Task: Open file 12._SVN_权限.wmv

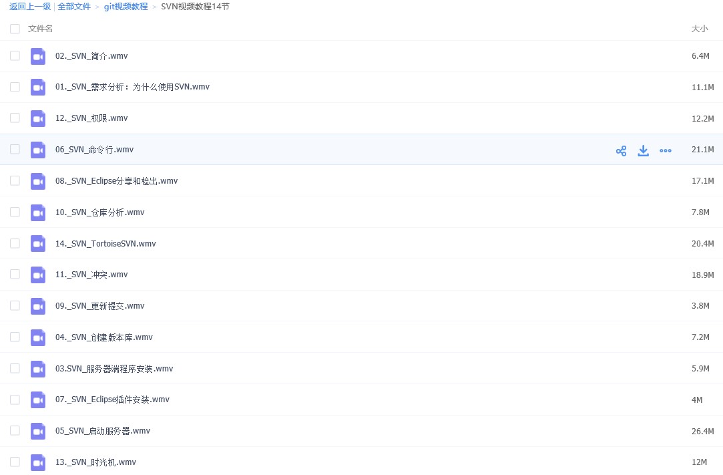Action: coord(91,118)
